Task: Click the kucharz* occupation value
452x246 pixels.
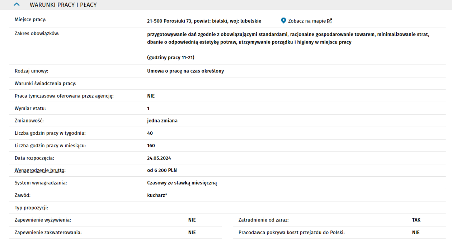Action: (x=157, y=195)
